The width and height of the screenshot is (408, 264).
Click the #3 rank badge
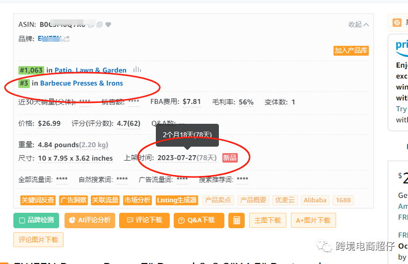[x=24, y=83]
